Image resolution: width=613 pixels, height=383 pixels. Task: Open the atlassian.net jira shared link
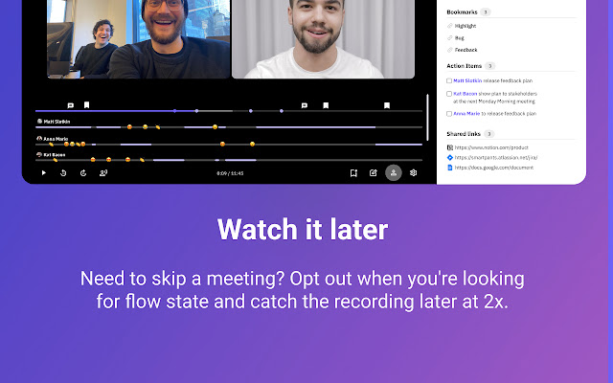click(x=496, y=157)
